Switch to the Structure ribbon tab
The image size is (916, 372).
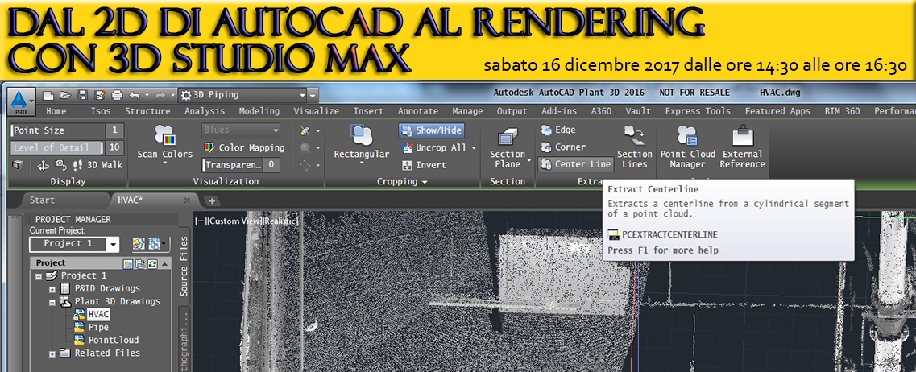click(x=147, y=111)
